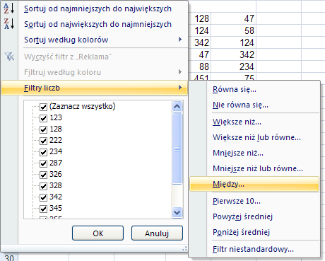Click the value list scrollbar thumb

[x=177, y=149]
